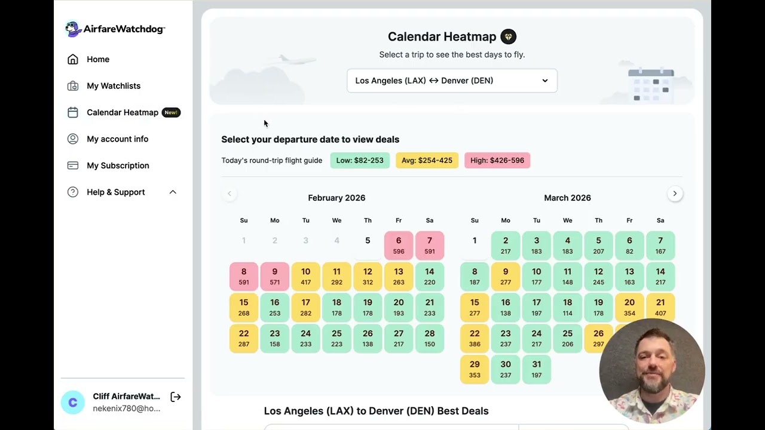Click the Low: $82-253 legend chip

pyautogui.click(x=360, y=160)
